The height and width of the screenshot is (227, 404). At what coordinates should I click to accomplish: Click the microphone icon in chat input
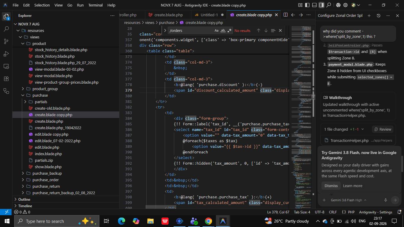[x=385, y=200]
